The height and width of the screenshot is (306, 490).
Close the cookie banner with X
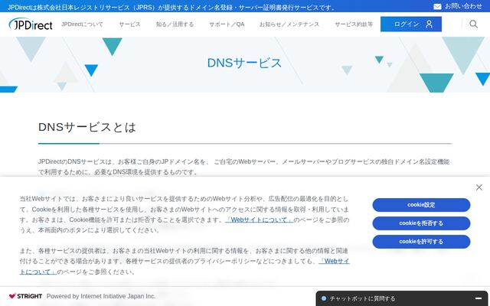(x=479, y=187)
